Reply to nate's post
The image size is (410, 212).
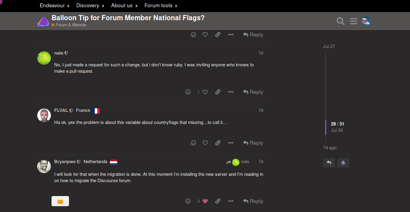253,92
